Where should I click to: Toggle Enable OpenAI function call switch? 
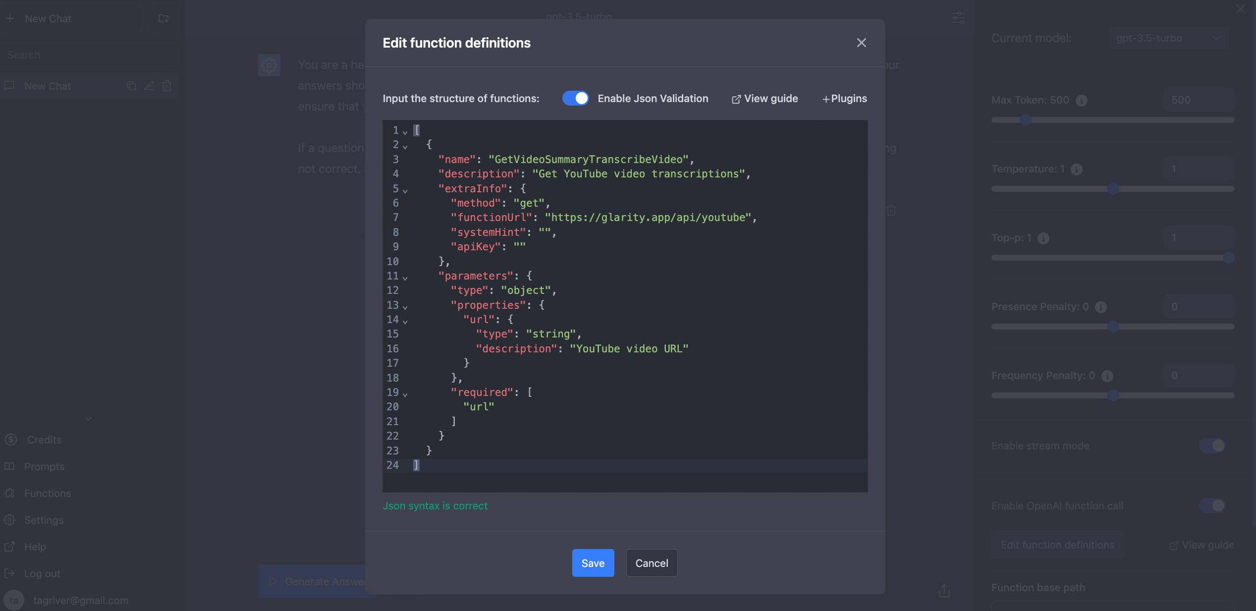coord(1212,505)
